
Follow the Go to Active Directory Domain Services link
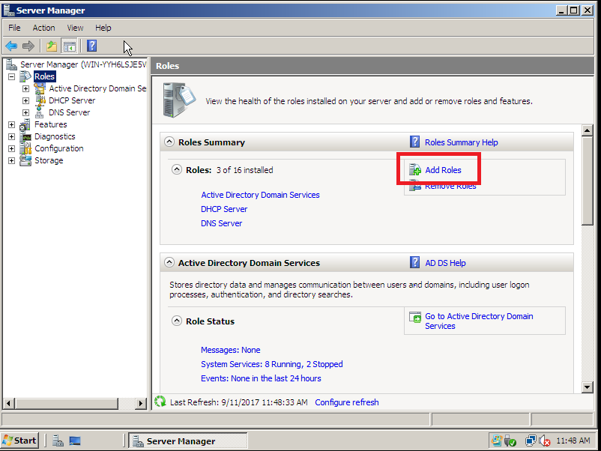[x=479, y=321]
